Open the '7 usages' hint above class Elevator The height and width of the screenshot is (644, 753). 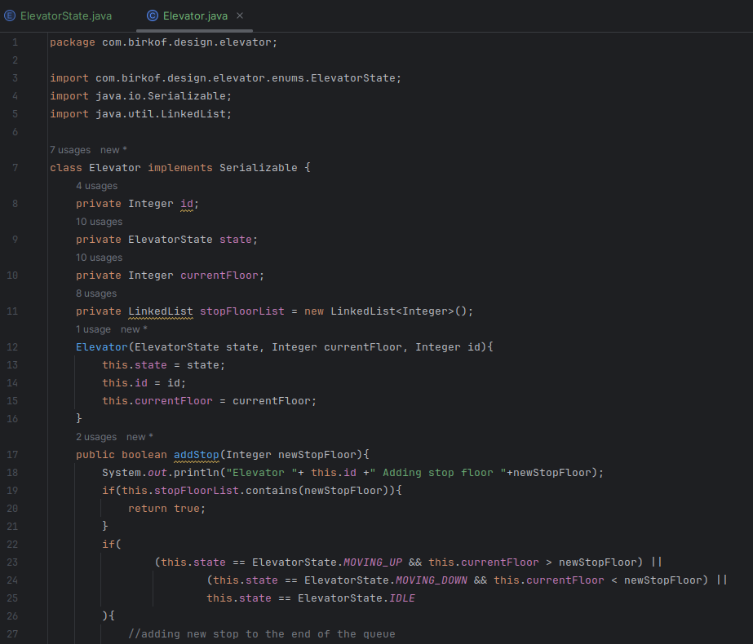point(70,150)
